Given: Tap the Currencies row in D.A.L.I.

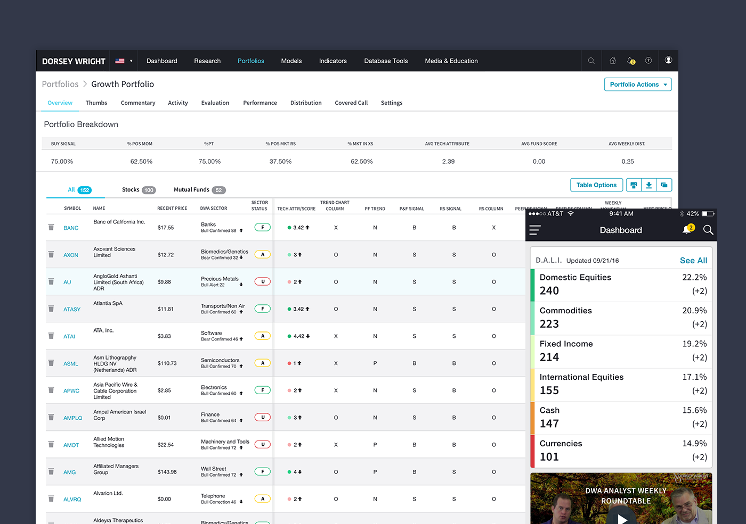Looking at the screenshot, I should (621, 451).
